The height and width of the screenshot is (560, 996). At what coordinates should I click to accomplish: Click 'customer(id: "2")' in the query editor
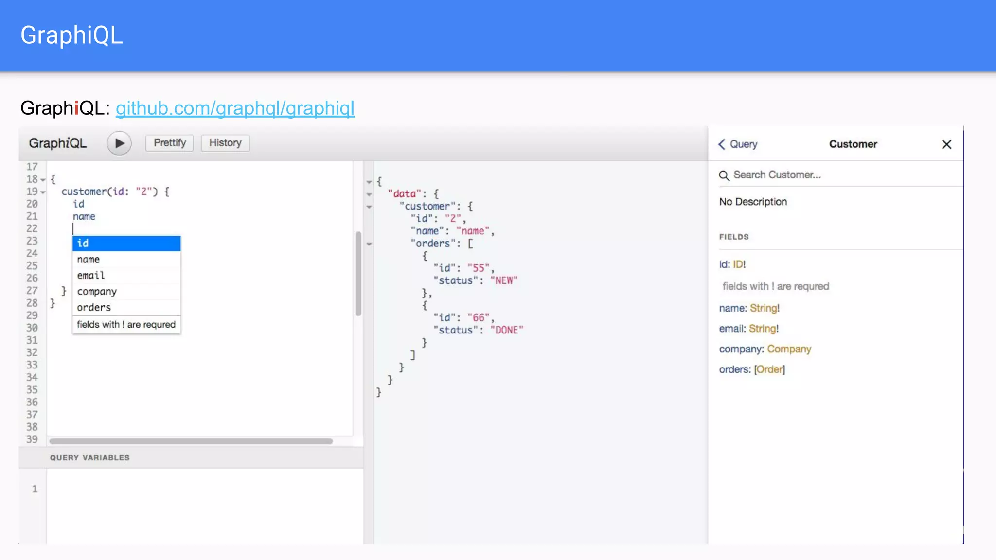click(110, 192)
